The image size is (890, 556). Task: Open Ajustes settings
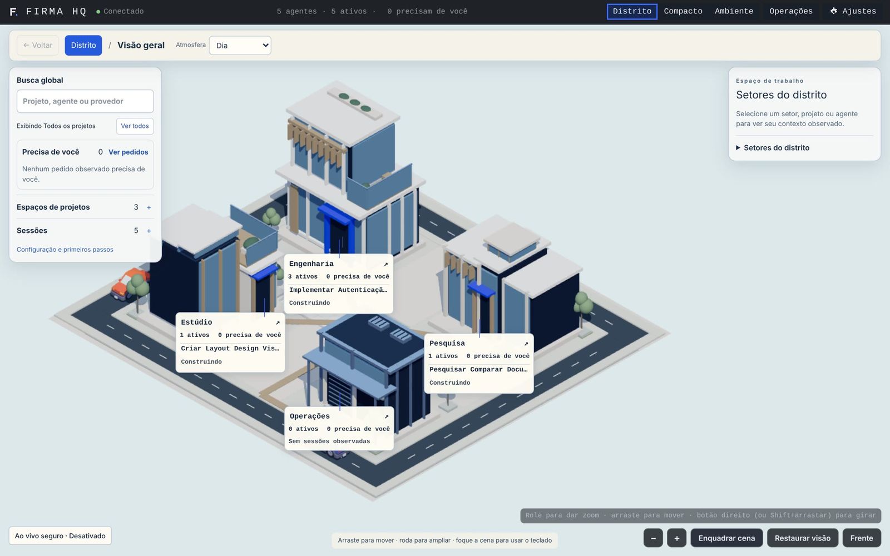tap(853, 11)
